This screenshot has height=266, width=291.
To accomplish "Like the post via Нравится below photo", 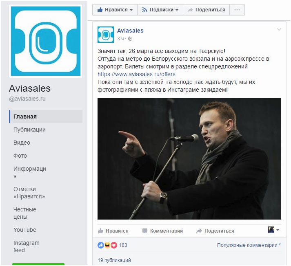I will click(113, 231).
